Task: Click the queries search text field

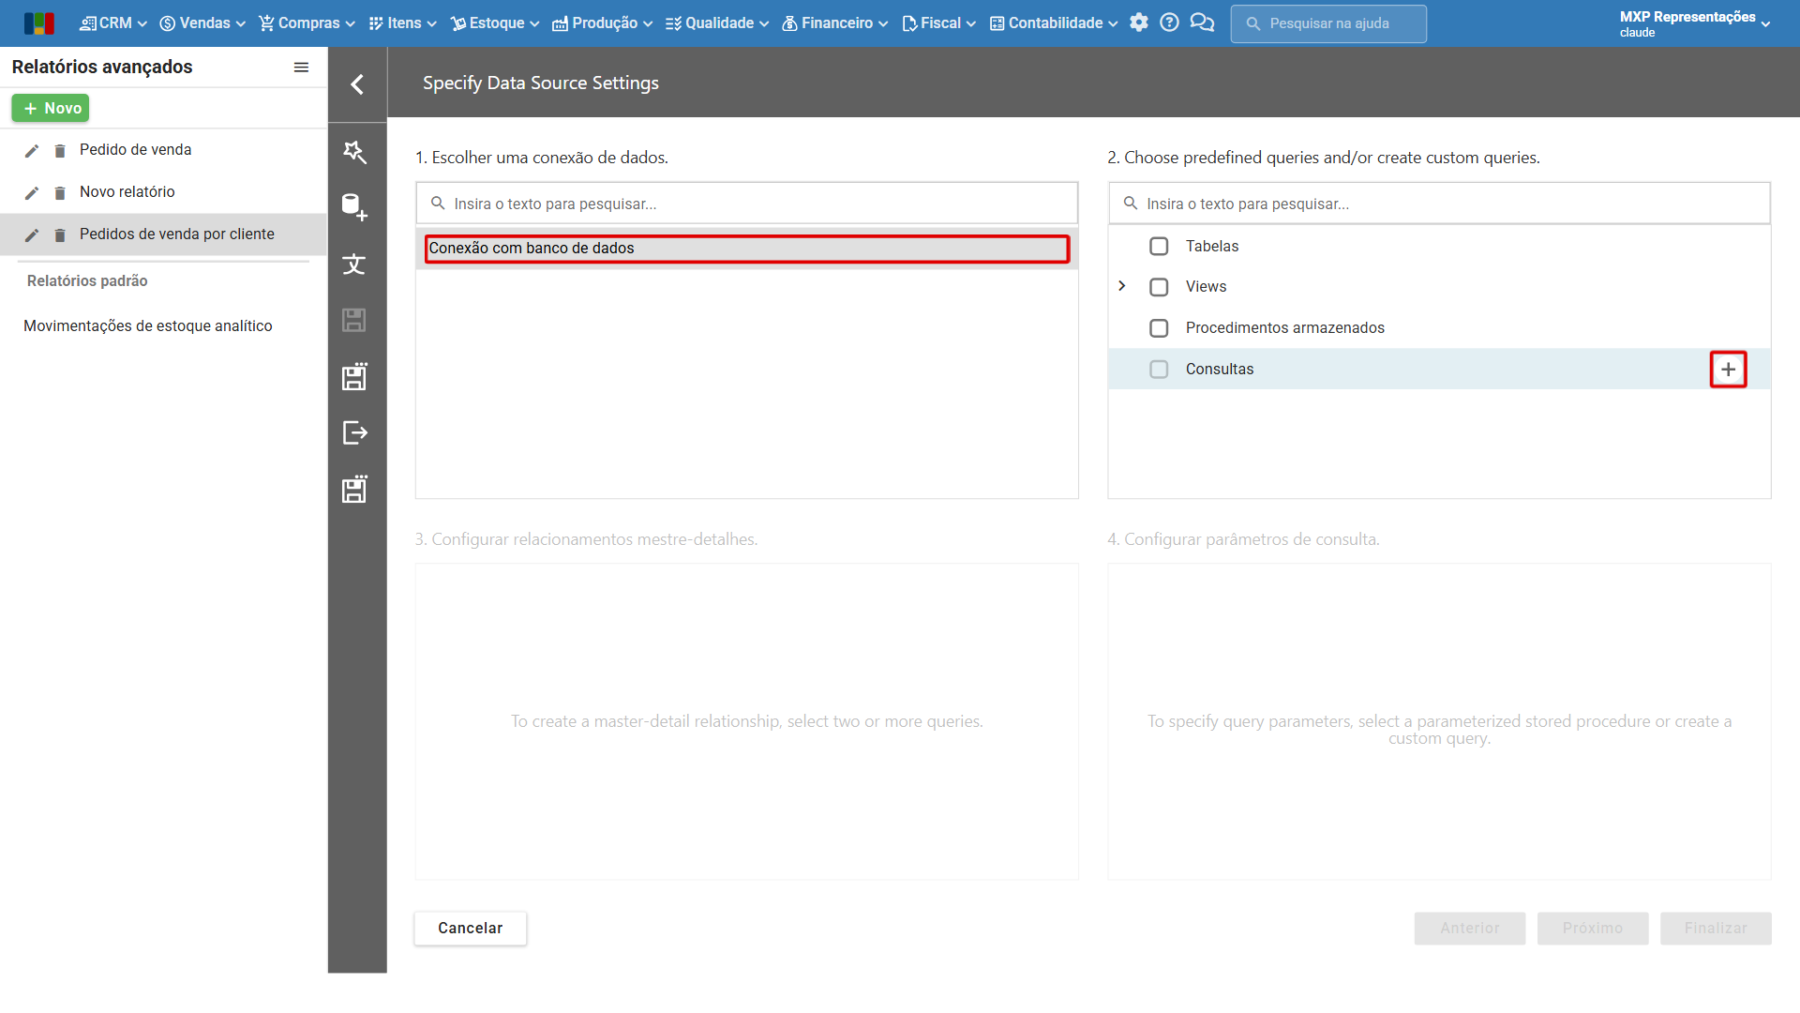Action: click(1439, 204)
